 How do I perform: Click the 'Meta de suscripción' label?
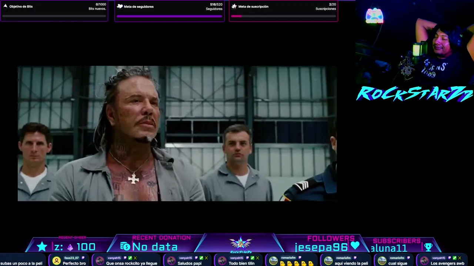tap(253, 7)
